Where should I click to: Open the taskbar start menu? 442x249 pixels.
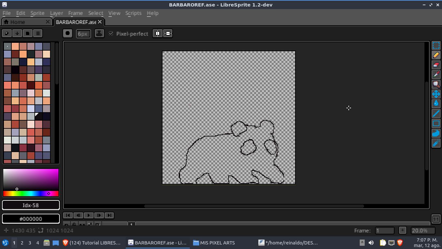[x=5, y=243]
